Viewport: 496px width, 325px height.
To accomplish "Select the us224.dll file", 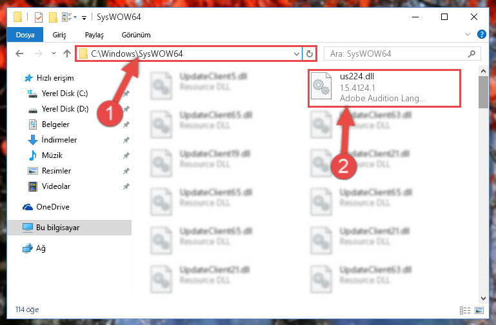I will coord(384,88).
